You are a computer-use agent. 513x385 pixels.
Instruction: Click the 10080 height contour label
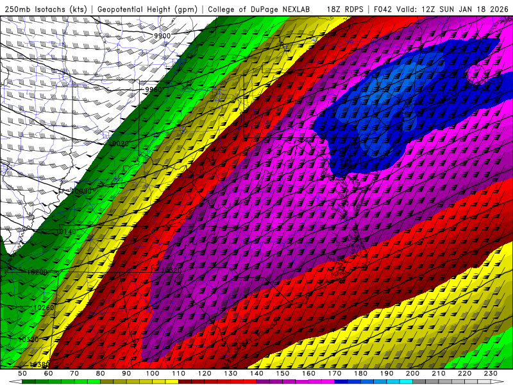click(82, 191)
